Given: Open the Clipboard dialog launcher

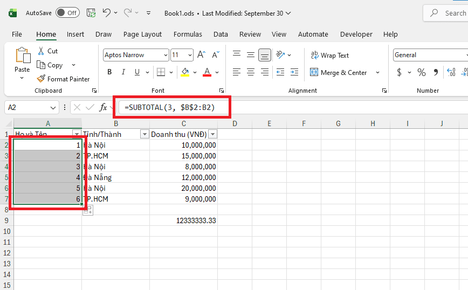Looking at the screenshot, I should [x=94, y=91].
